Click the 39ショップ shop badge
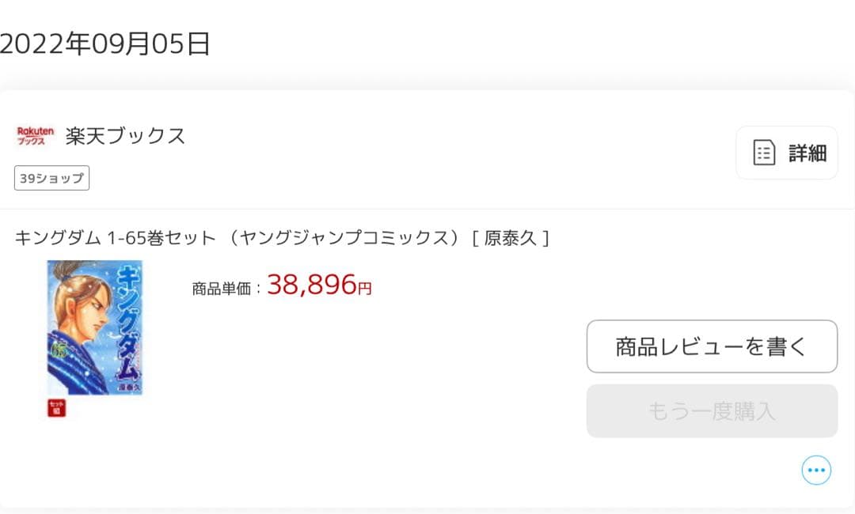Viewport: 855px width, 514px height. [x=51, y=178]
